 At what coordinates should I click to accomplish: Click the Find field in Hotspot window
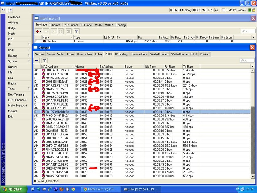(247, 60)
